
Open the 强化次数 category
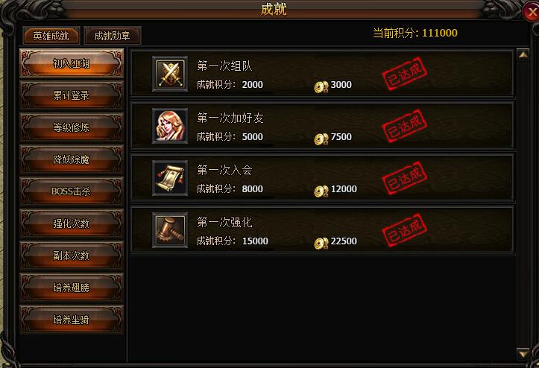click(x=72, y=223)
